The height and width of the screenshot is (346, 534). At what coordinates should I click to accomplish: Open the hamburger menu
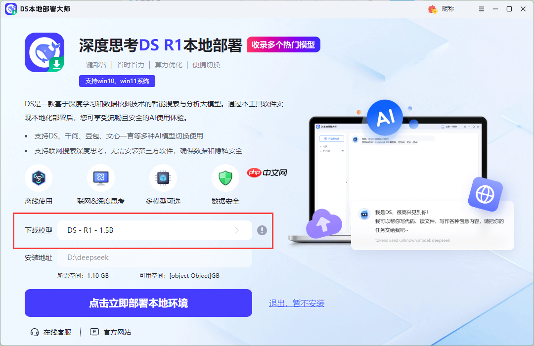click(481, 9)
